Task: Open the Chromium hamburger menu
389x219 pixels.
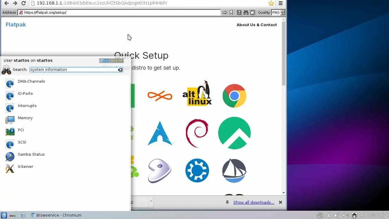Action: point(281,3)
